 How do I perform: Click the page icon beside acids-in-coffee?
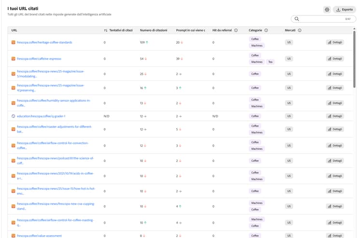[x=14, y=176]
